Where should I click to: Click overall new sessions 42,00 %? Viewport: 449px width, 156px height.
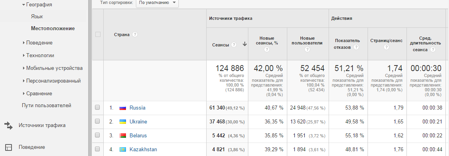click(x=268, y=68)
